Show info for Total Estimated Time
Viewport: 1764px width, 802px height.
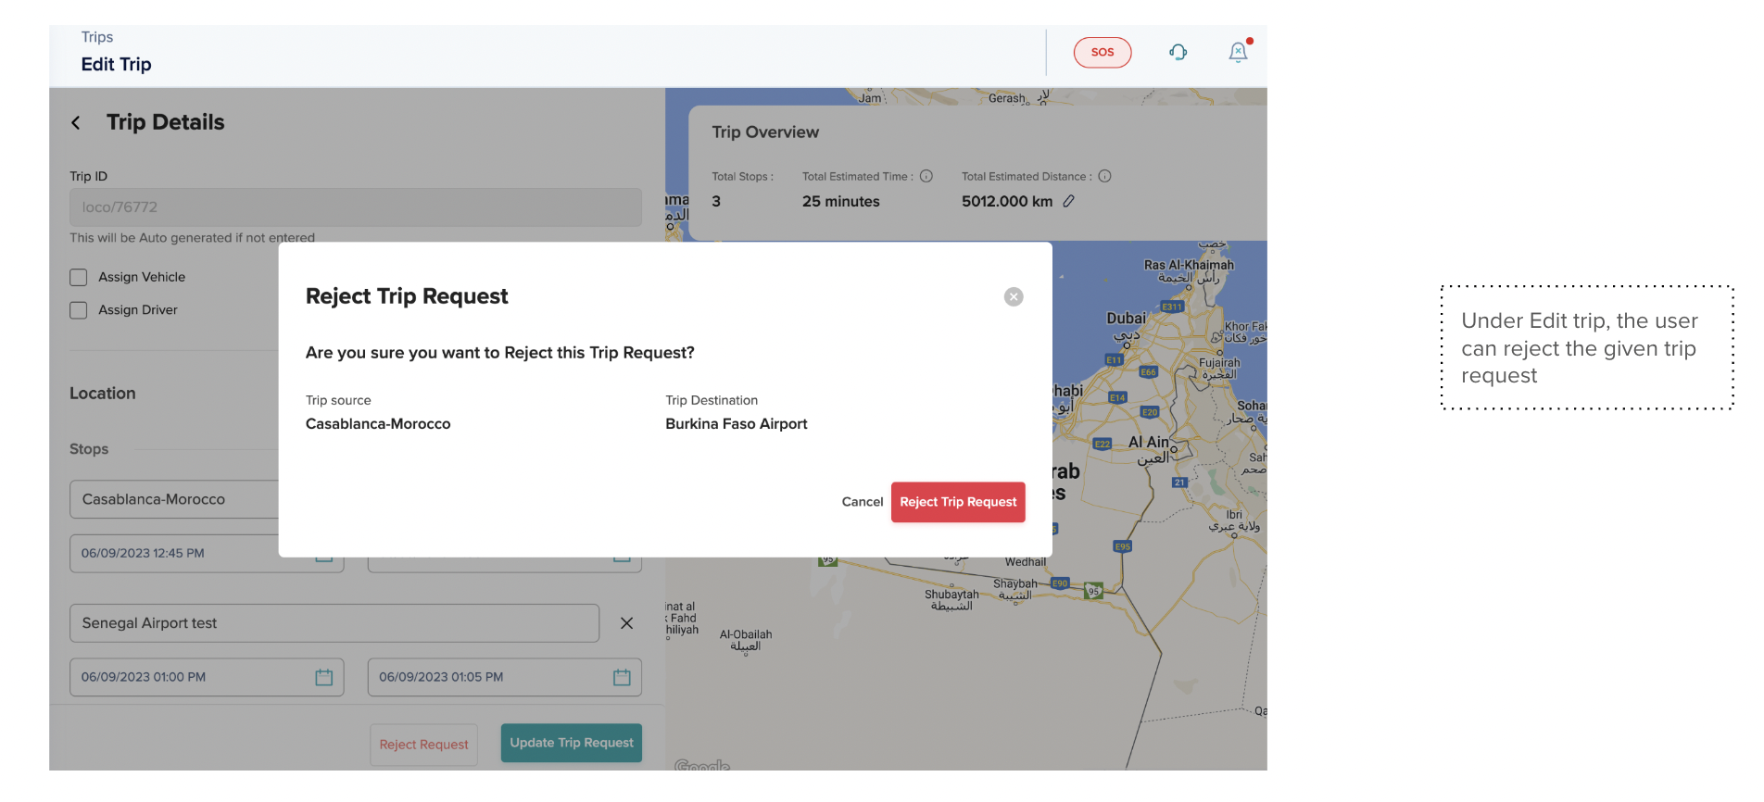[926, 177]
